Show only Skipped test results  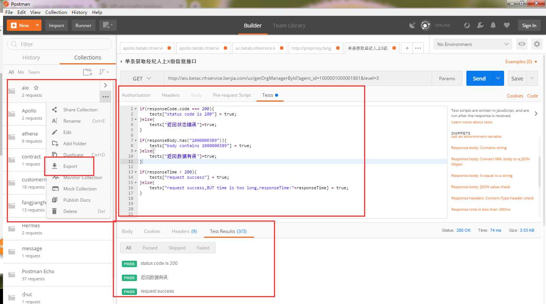(x=177, y=248)
